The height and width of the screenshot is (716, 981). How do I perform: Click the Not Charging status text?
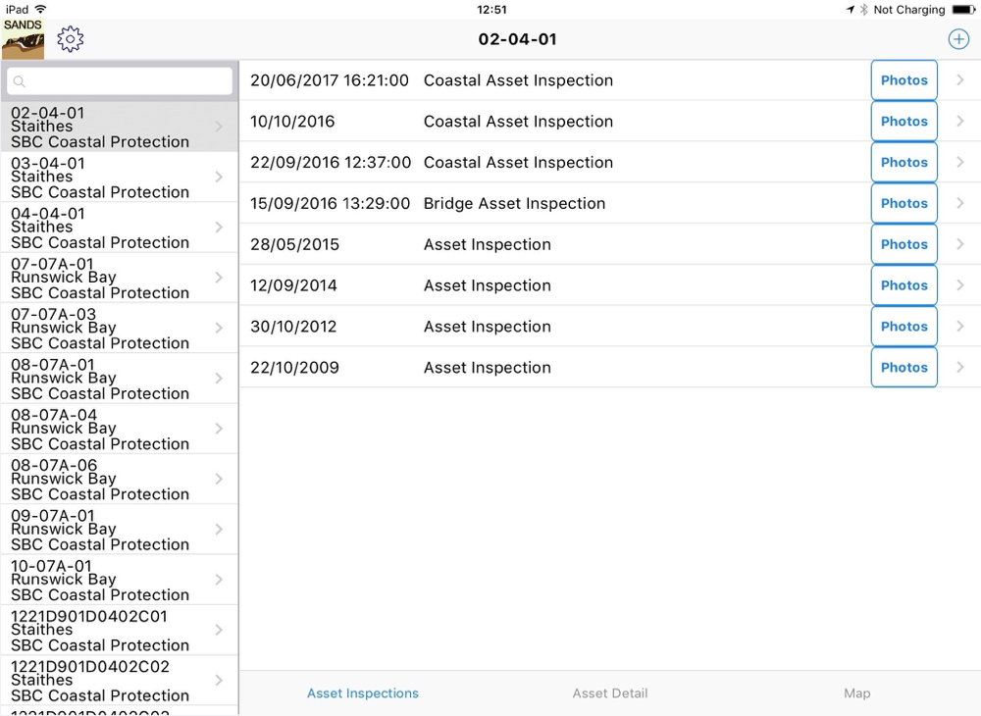click(x=909, y=10)
